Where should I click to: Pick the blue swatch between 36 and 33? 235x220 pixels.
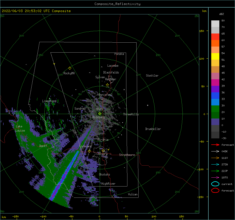tap(215, 96)
